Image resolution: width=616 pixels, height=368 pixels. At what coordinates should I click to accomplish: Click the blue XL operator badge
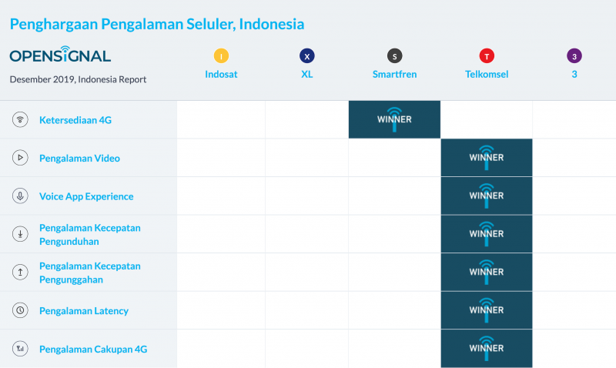(x=306, y=55)
